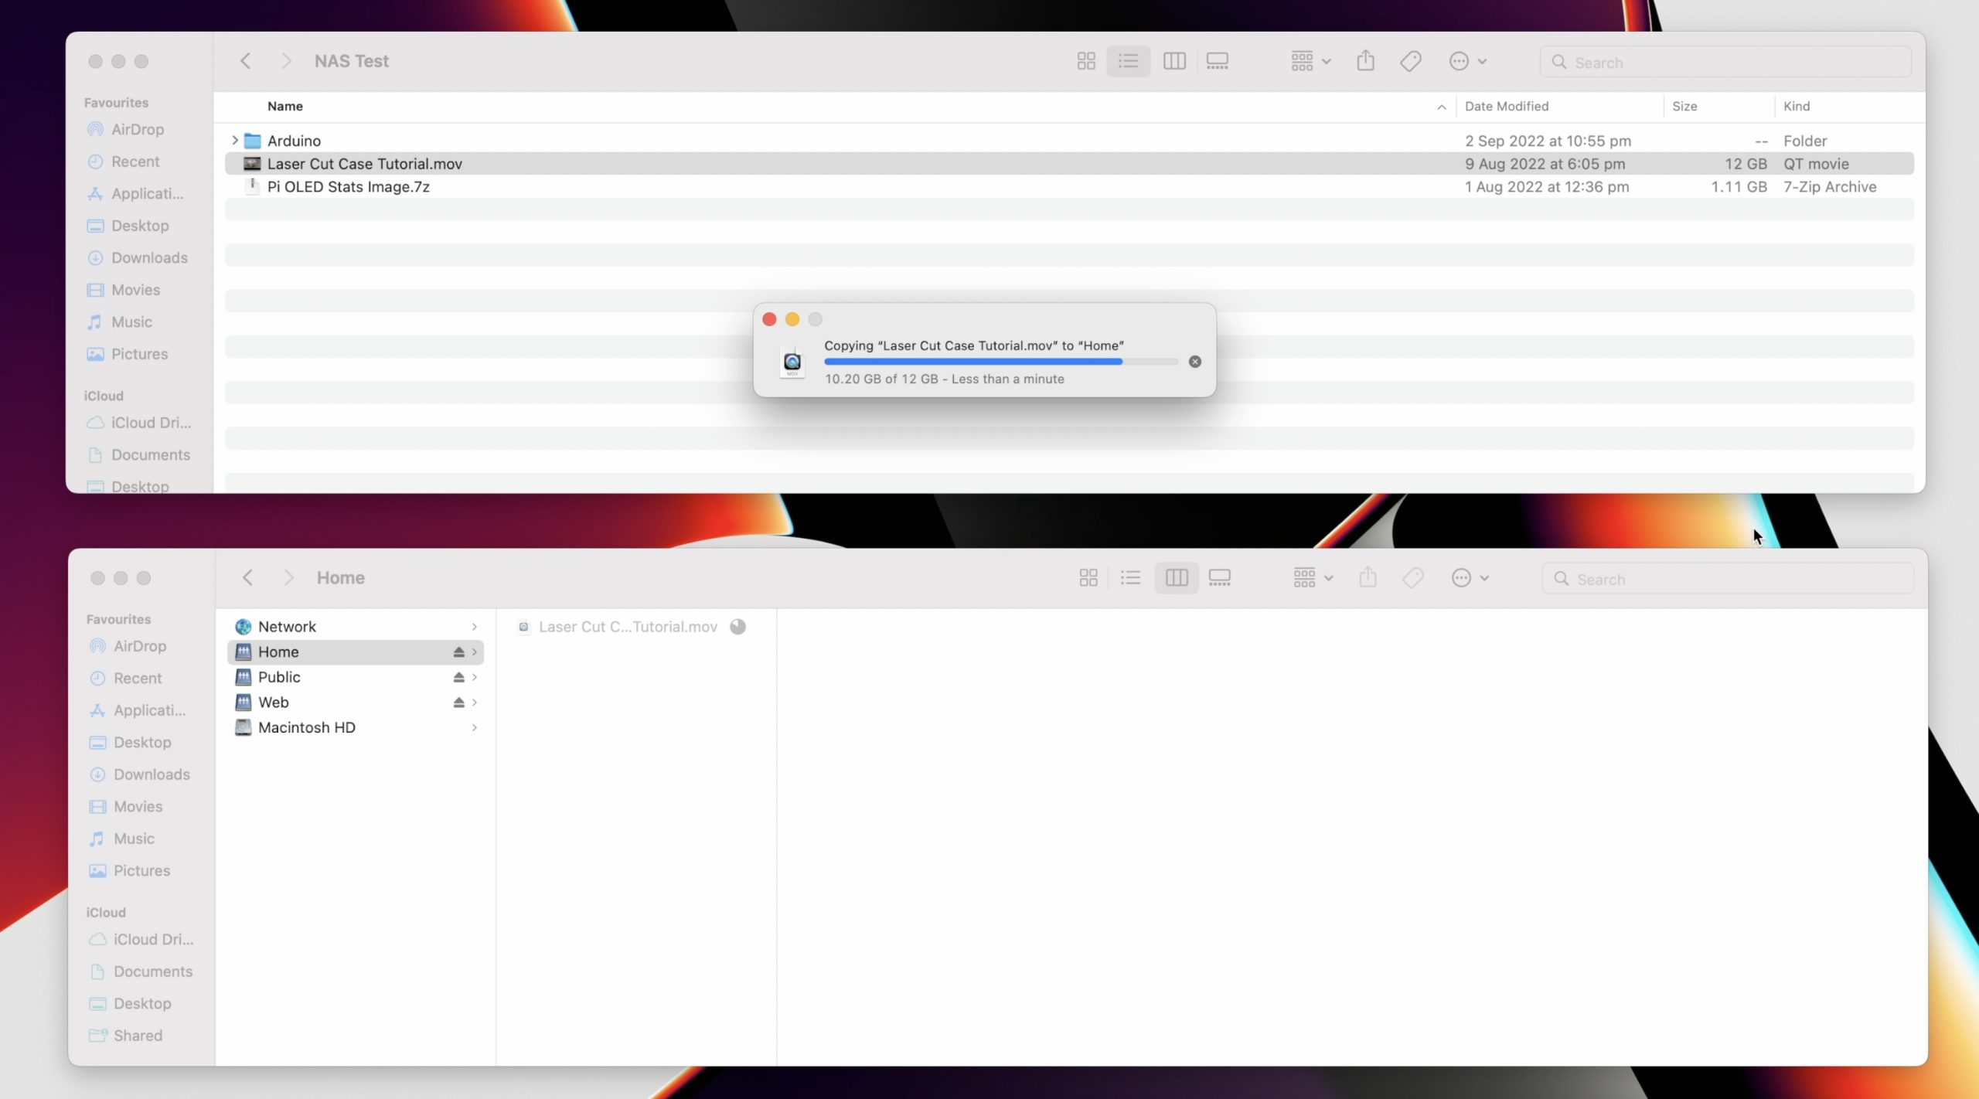The image size is (1979, 1099).
Task: Select Macintosh HD in Home column
Action: [307, 727]
